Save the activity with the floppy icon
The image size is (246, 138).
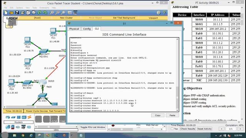pos(17,13)
